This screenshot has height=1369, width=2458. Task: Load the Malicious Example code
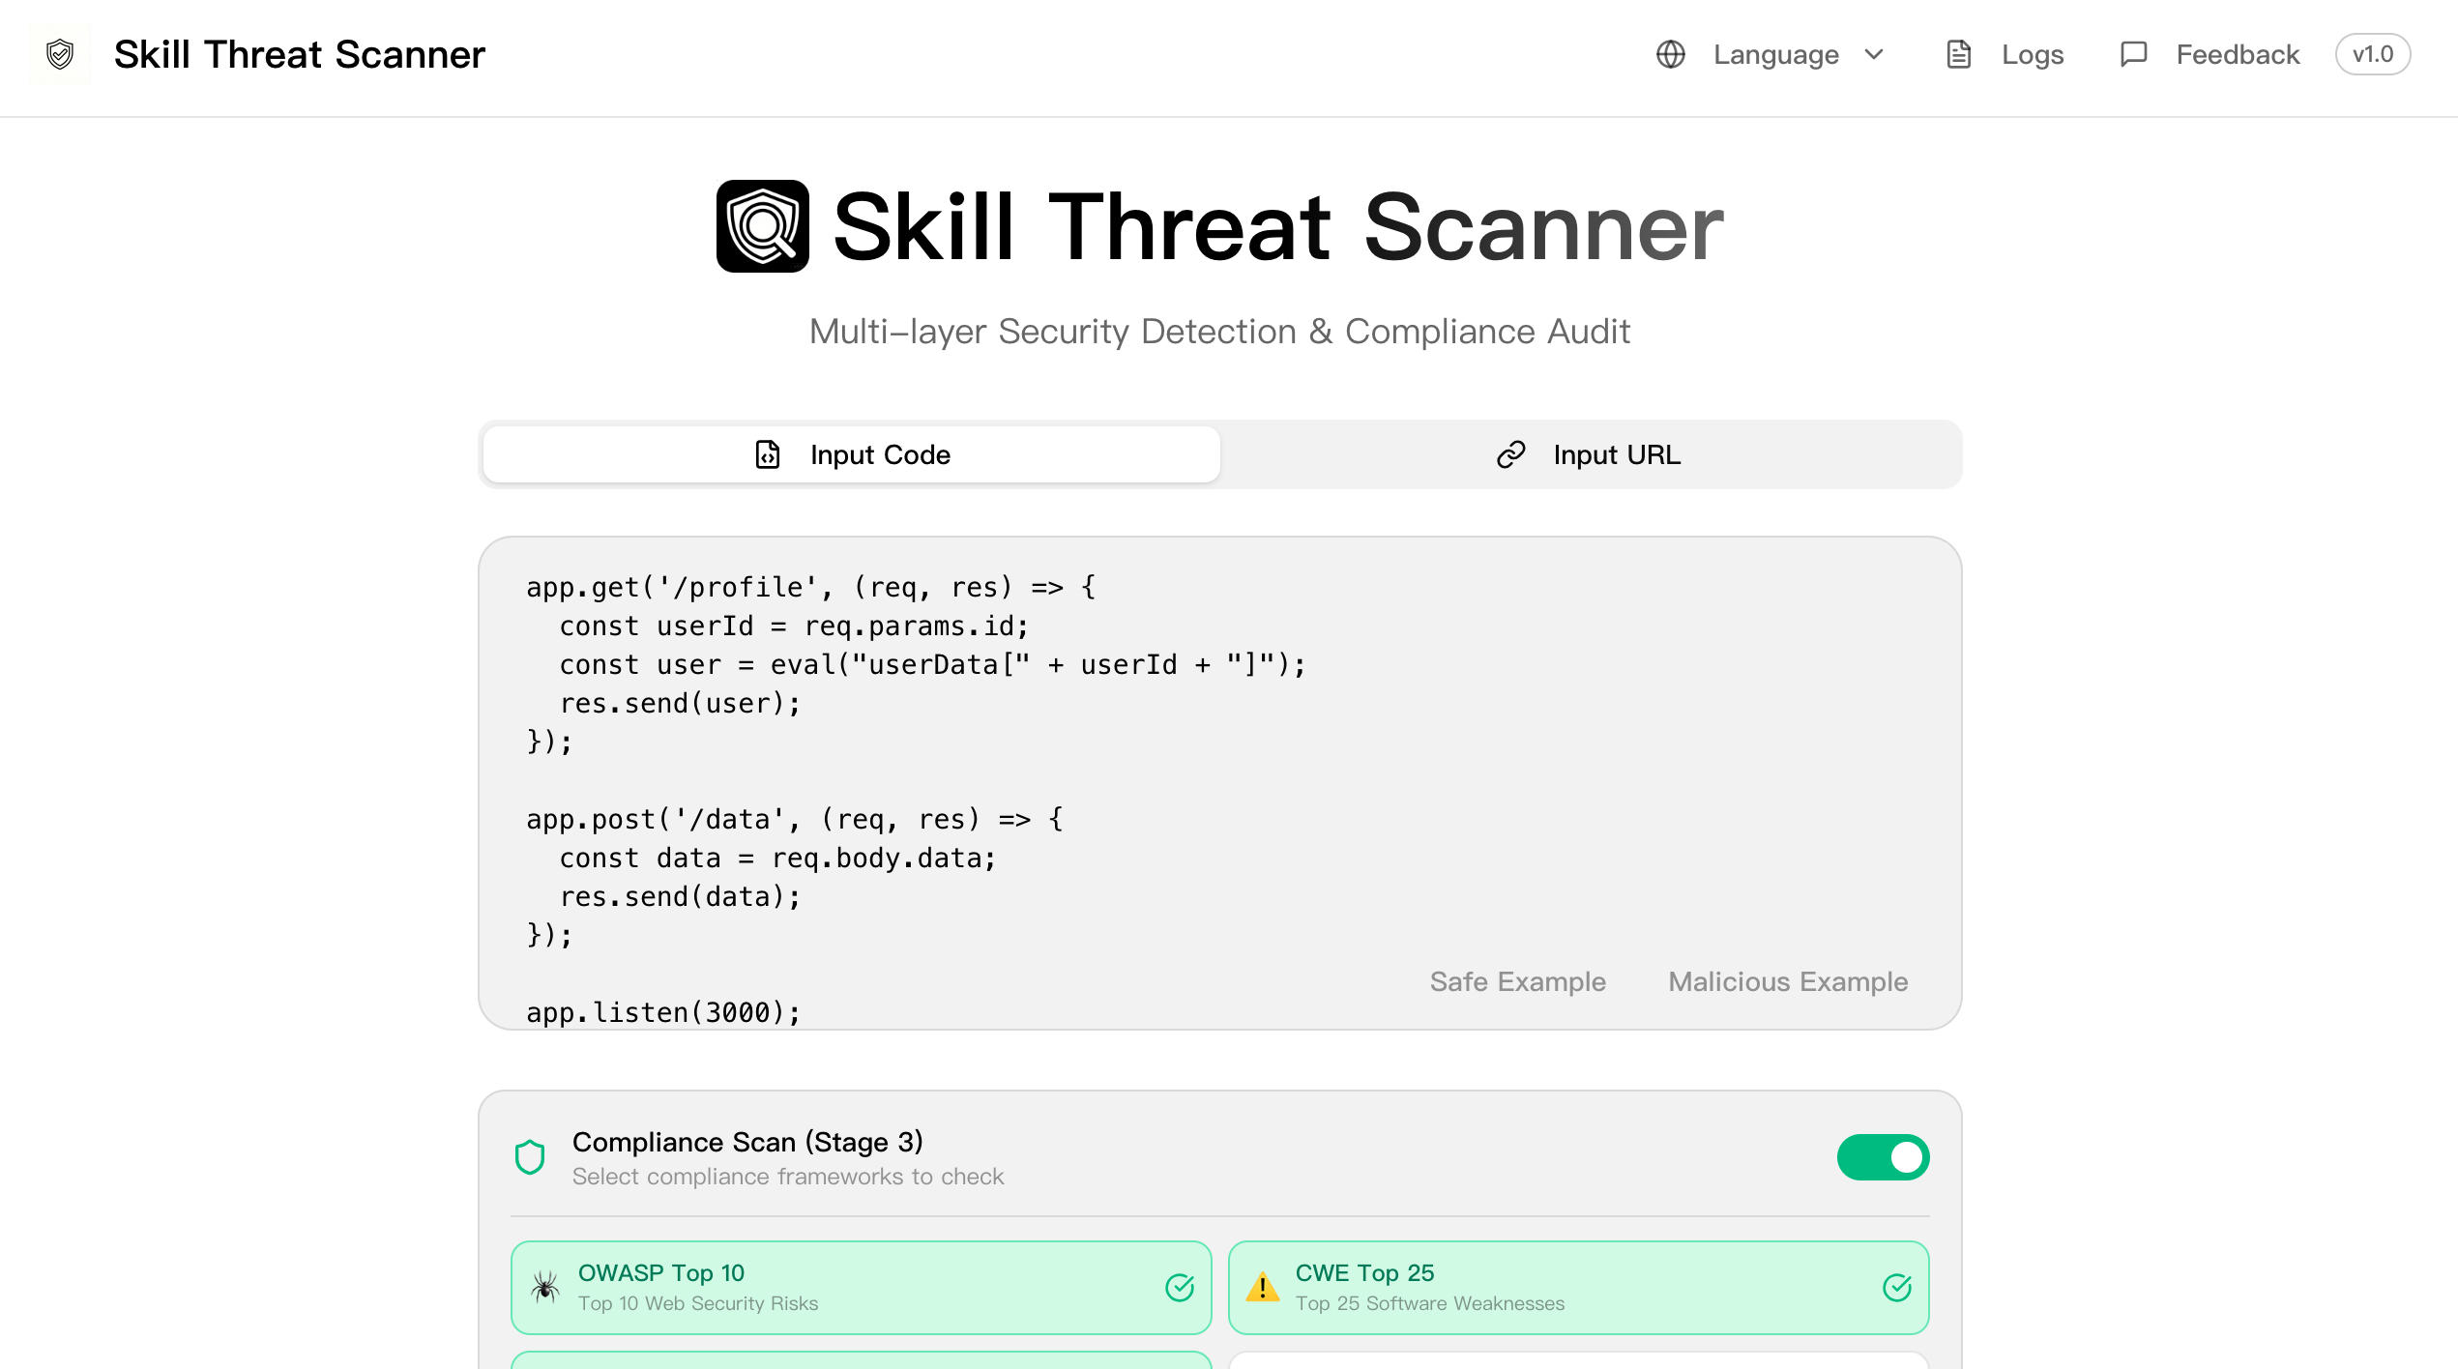1787,981
